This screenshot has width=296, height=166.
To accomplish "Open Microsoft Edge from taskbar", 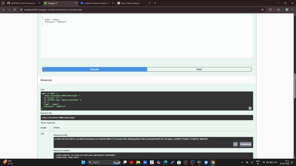I will click(165, 162).
